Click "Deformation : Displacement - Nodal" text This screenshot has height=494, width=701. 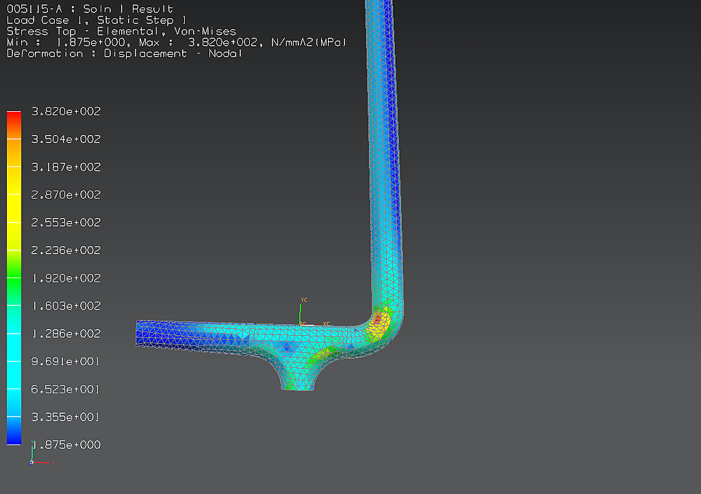(125, 53)
